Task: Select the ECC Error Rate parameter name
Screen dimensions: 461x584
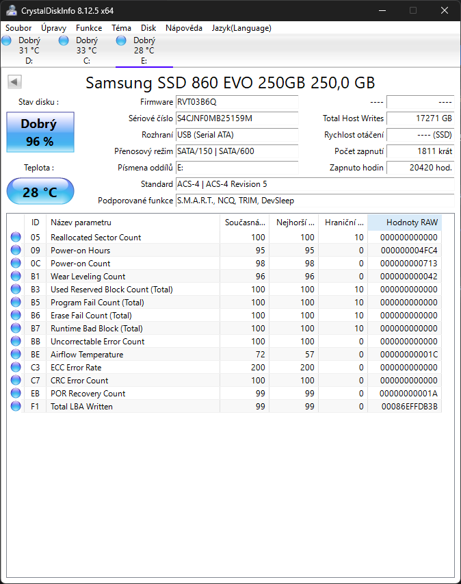Action: [x=76, y=367]
